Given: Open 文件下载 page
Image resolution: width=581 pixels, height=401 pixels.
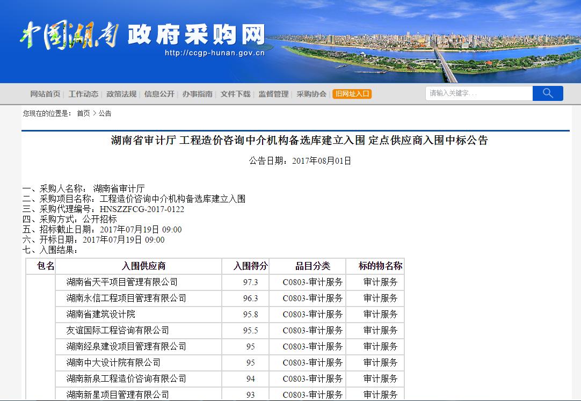Looking at the screenshot, I should 235,94.
